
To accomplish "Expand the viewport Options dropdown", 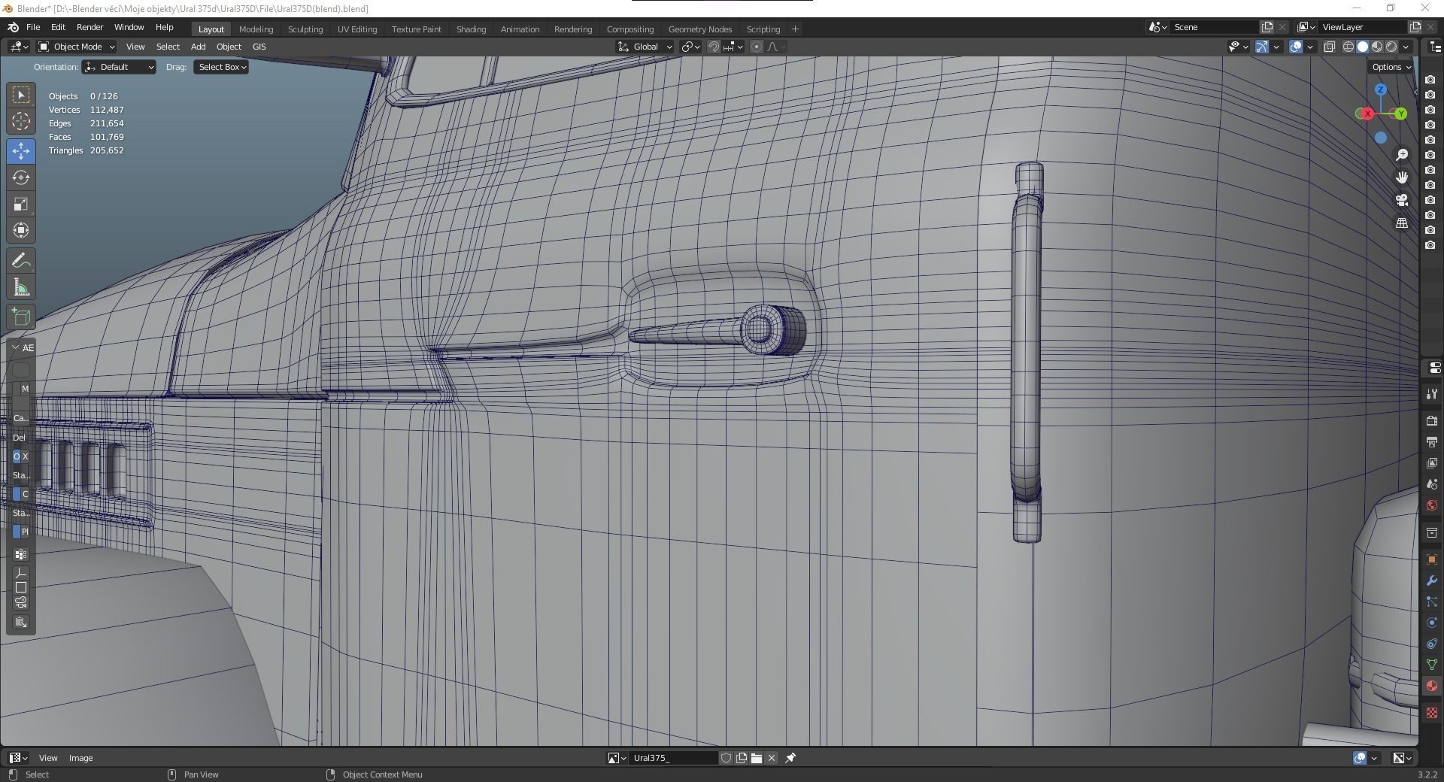I will point(1391,67).
